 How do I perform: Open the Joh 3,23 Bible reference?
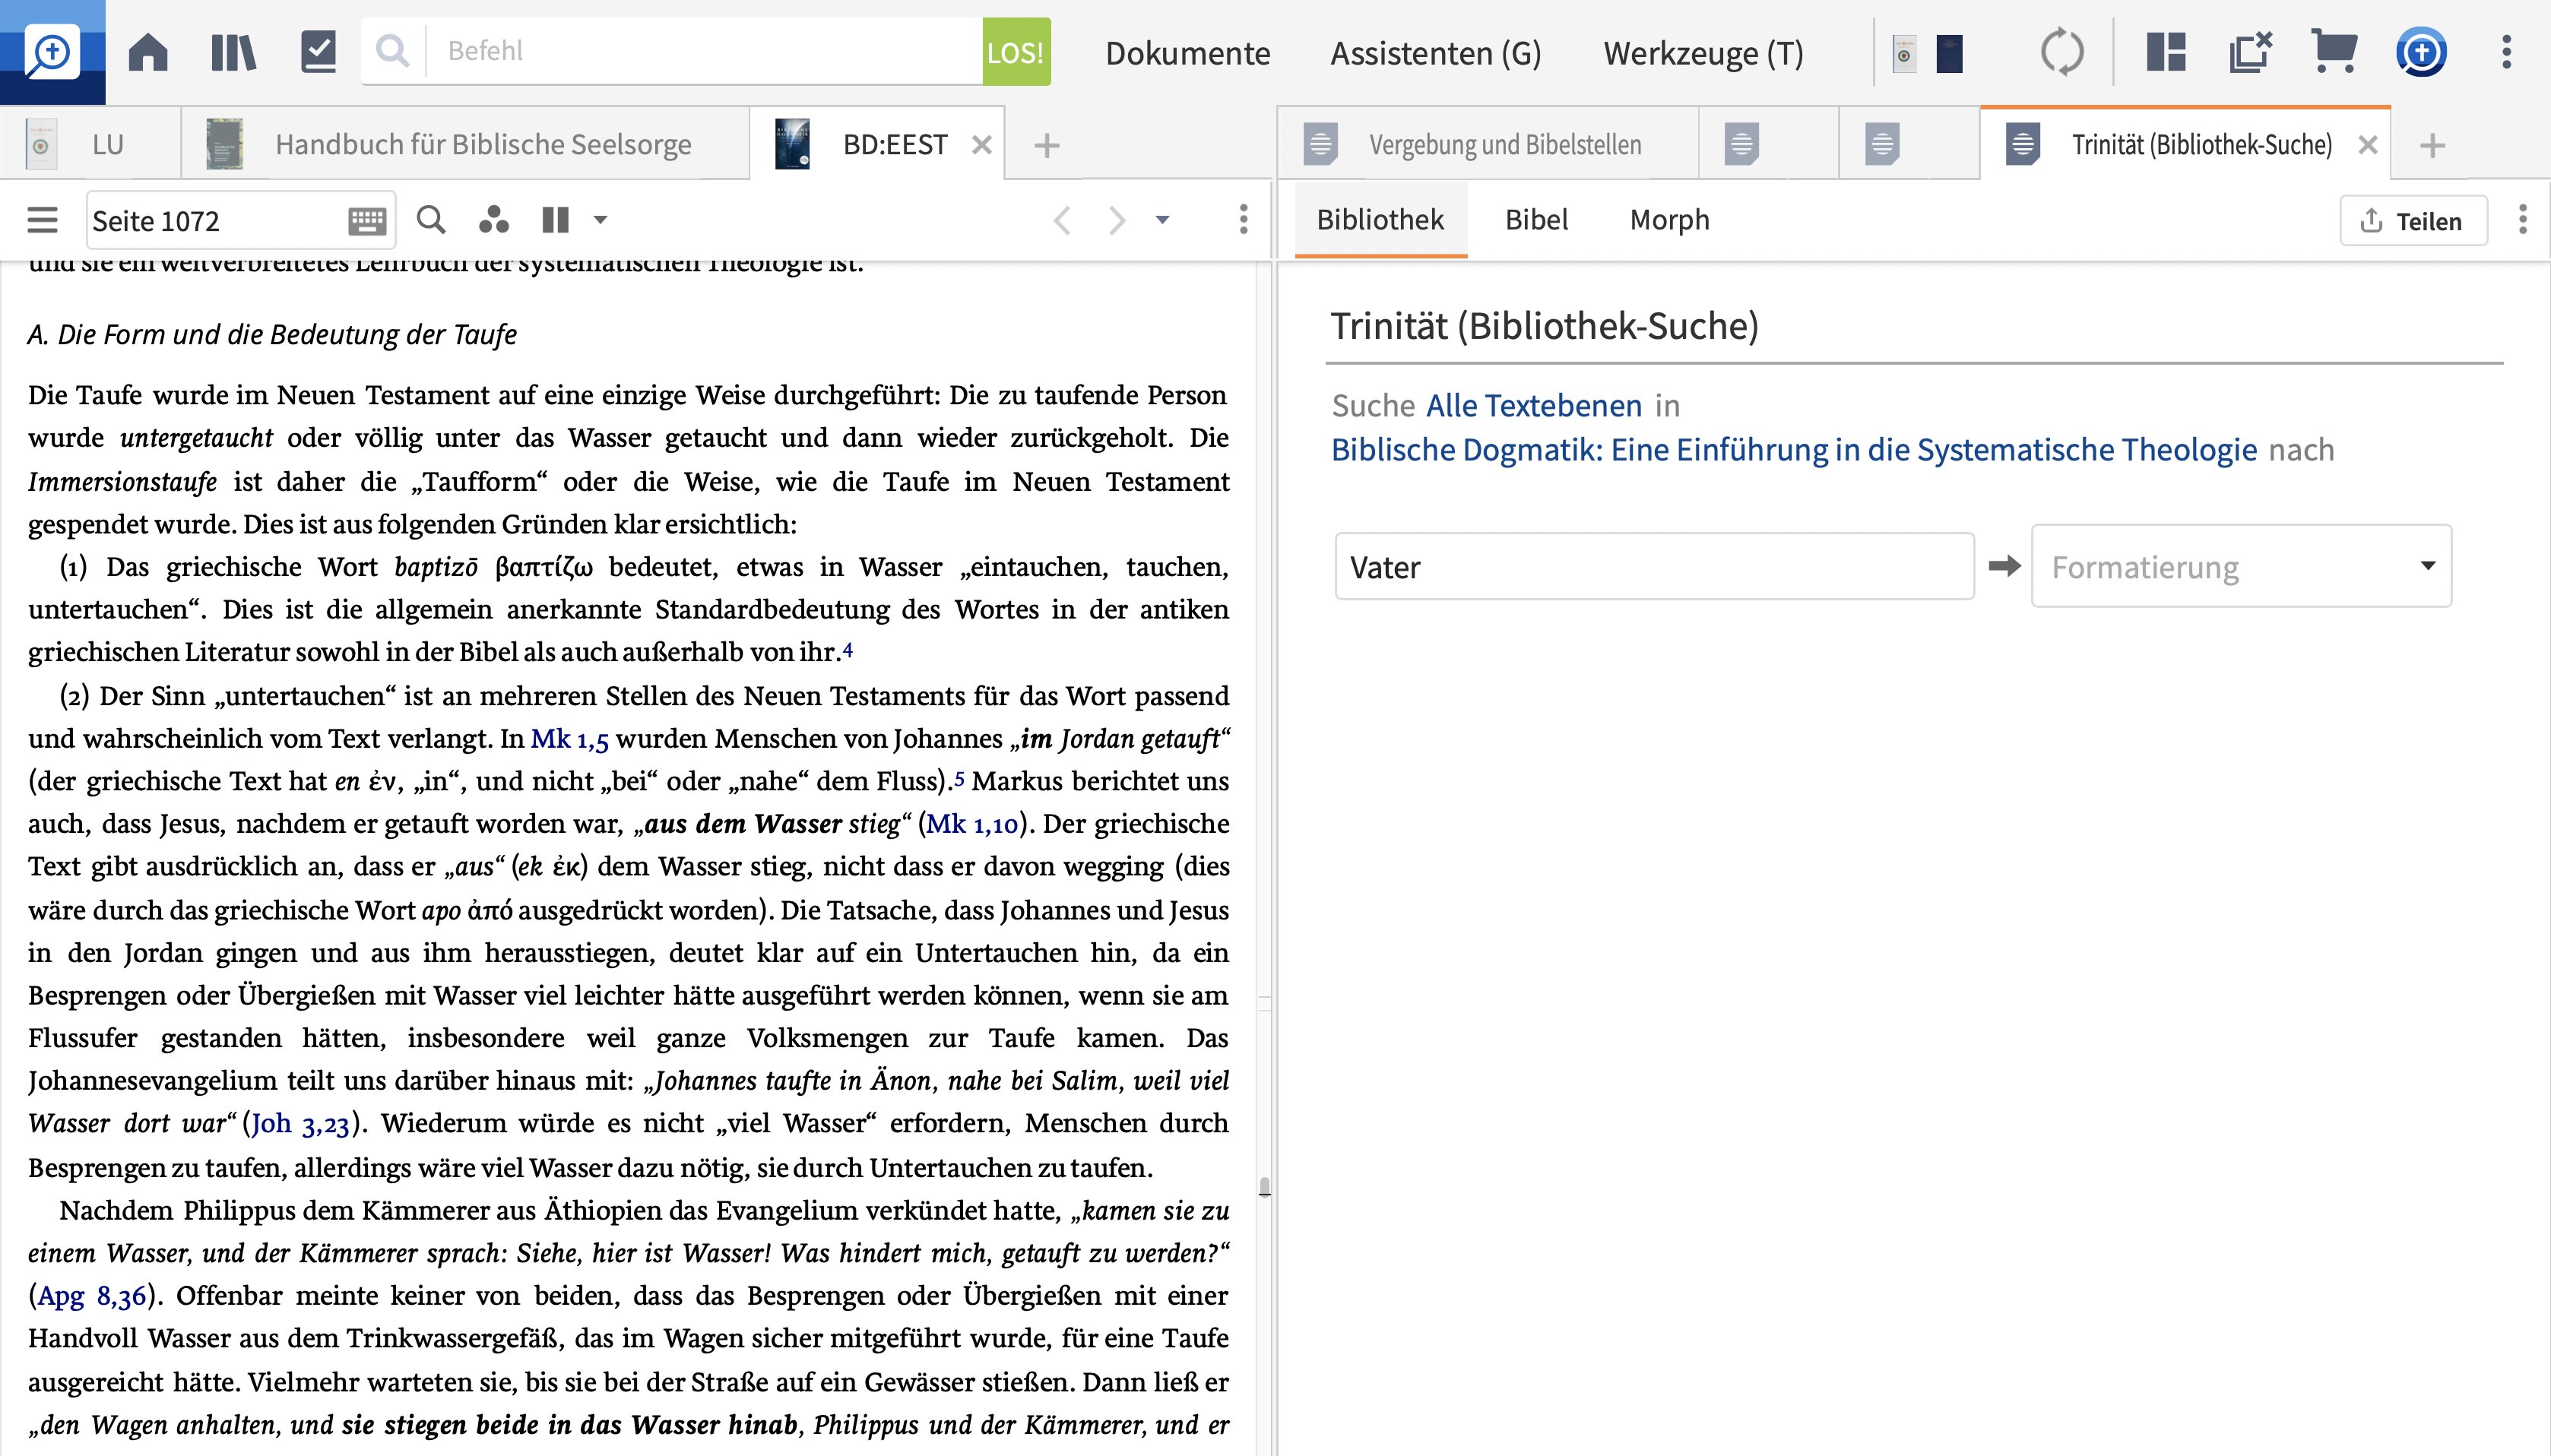pyautogui.click(x=300, y=1123)
